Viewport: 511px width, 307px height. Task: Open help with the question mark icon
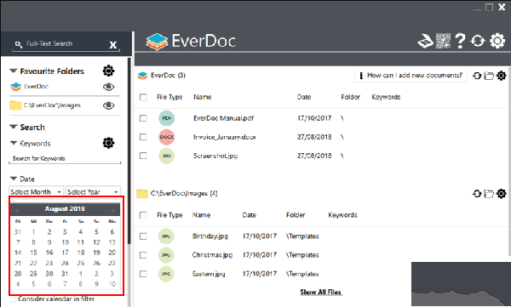[x=460, y=41]
